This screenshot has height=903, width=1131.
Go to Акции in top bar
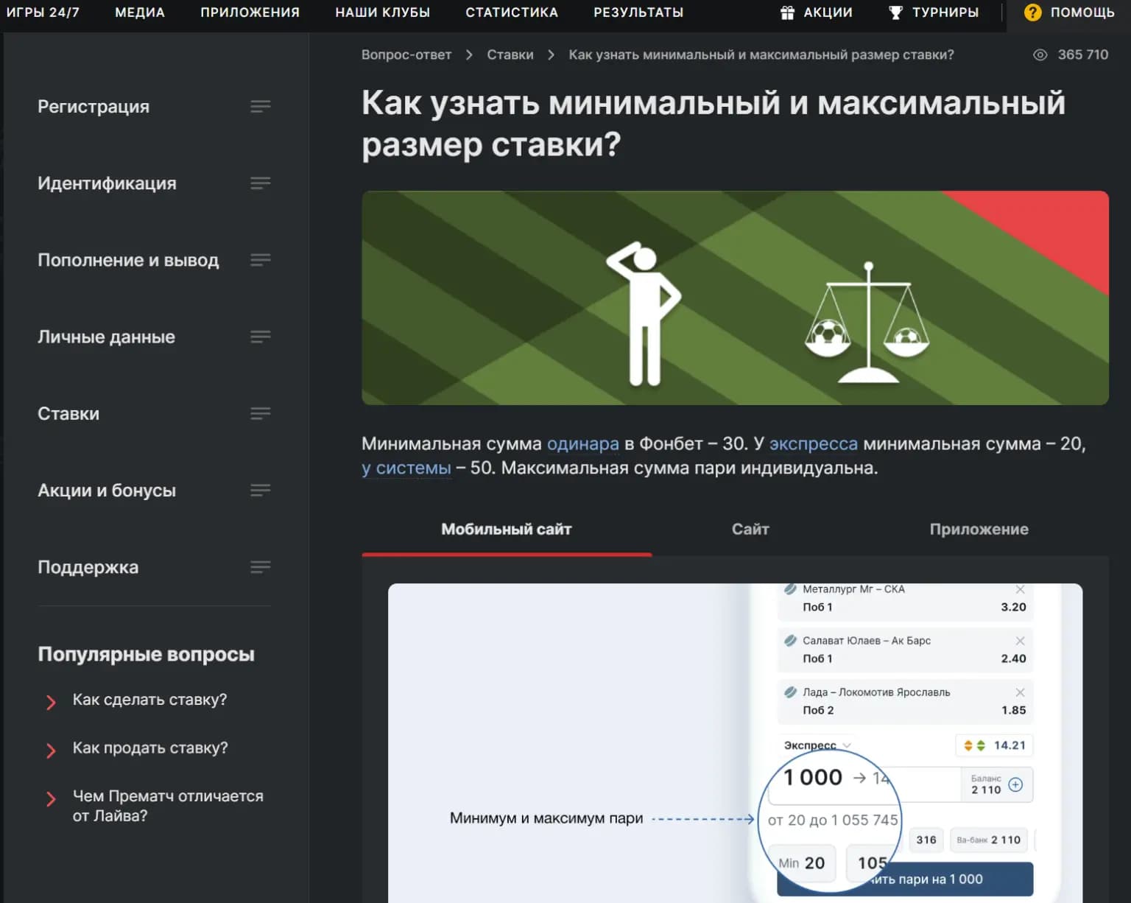pyautogui.click(x=828, y=13)
